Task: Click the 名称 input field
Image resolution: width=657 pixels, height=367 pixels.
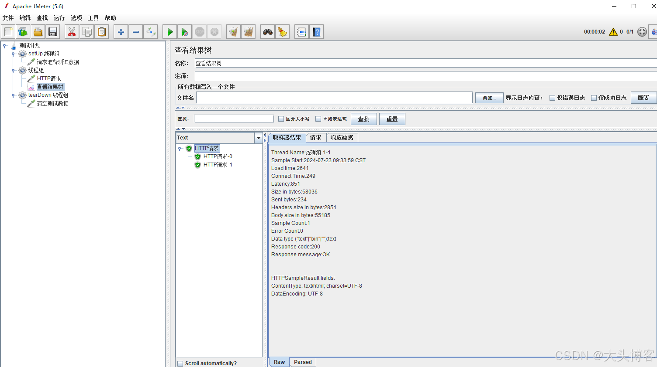Action: pos(426,63)
